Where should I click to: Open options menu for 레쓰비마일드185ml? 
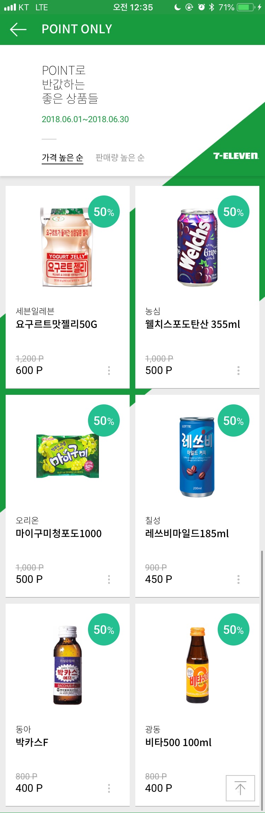(x=238, y=579)
